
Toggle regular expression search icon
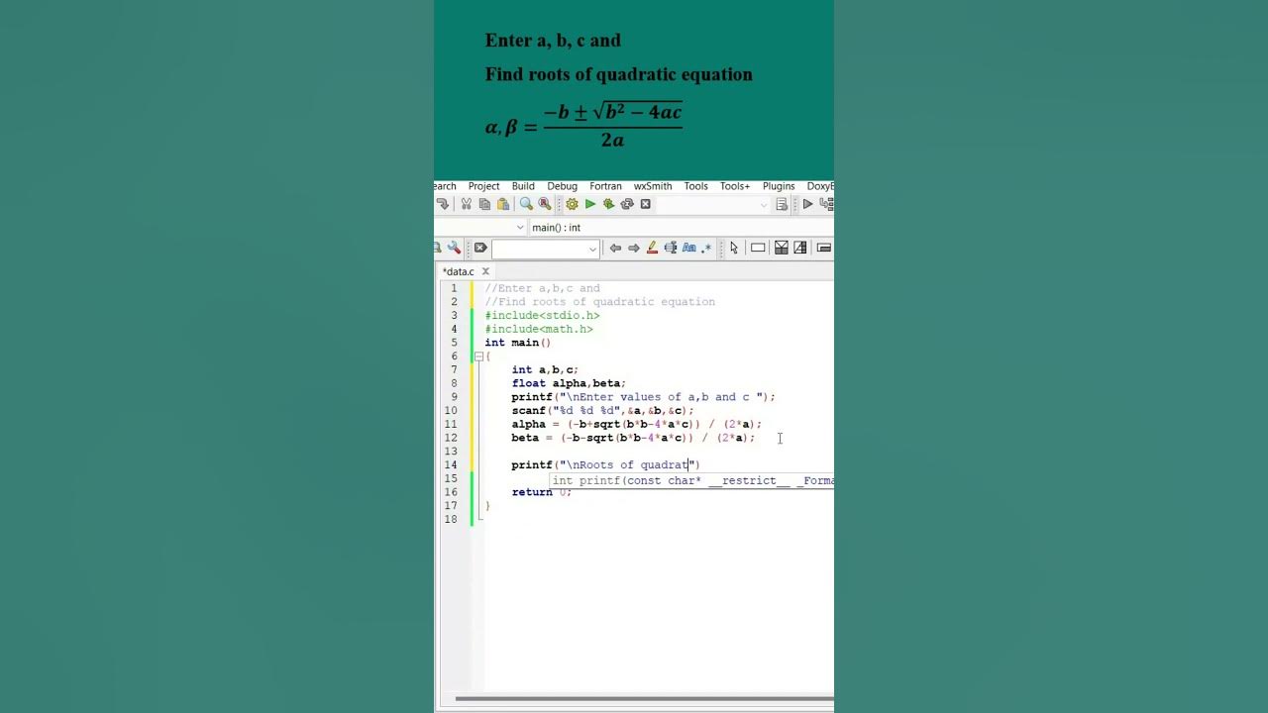pos(706,248)
